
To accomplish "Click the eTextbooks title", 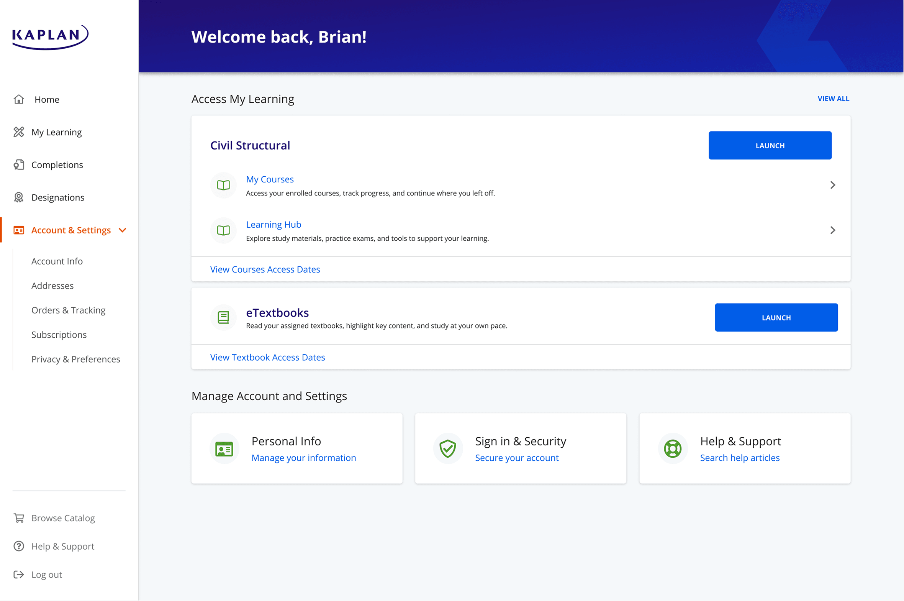I will click(x=277, y=313).
